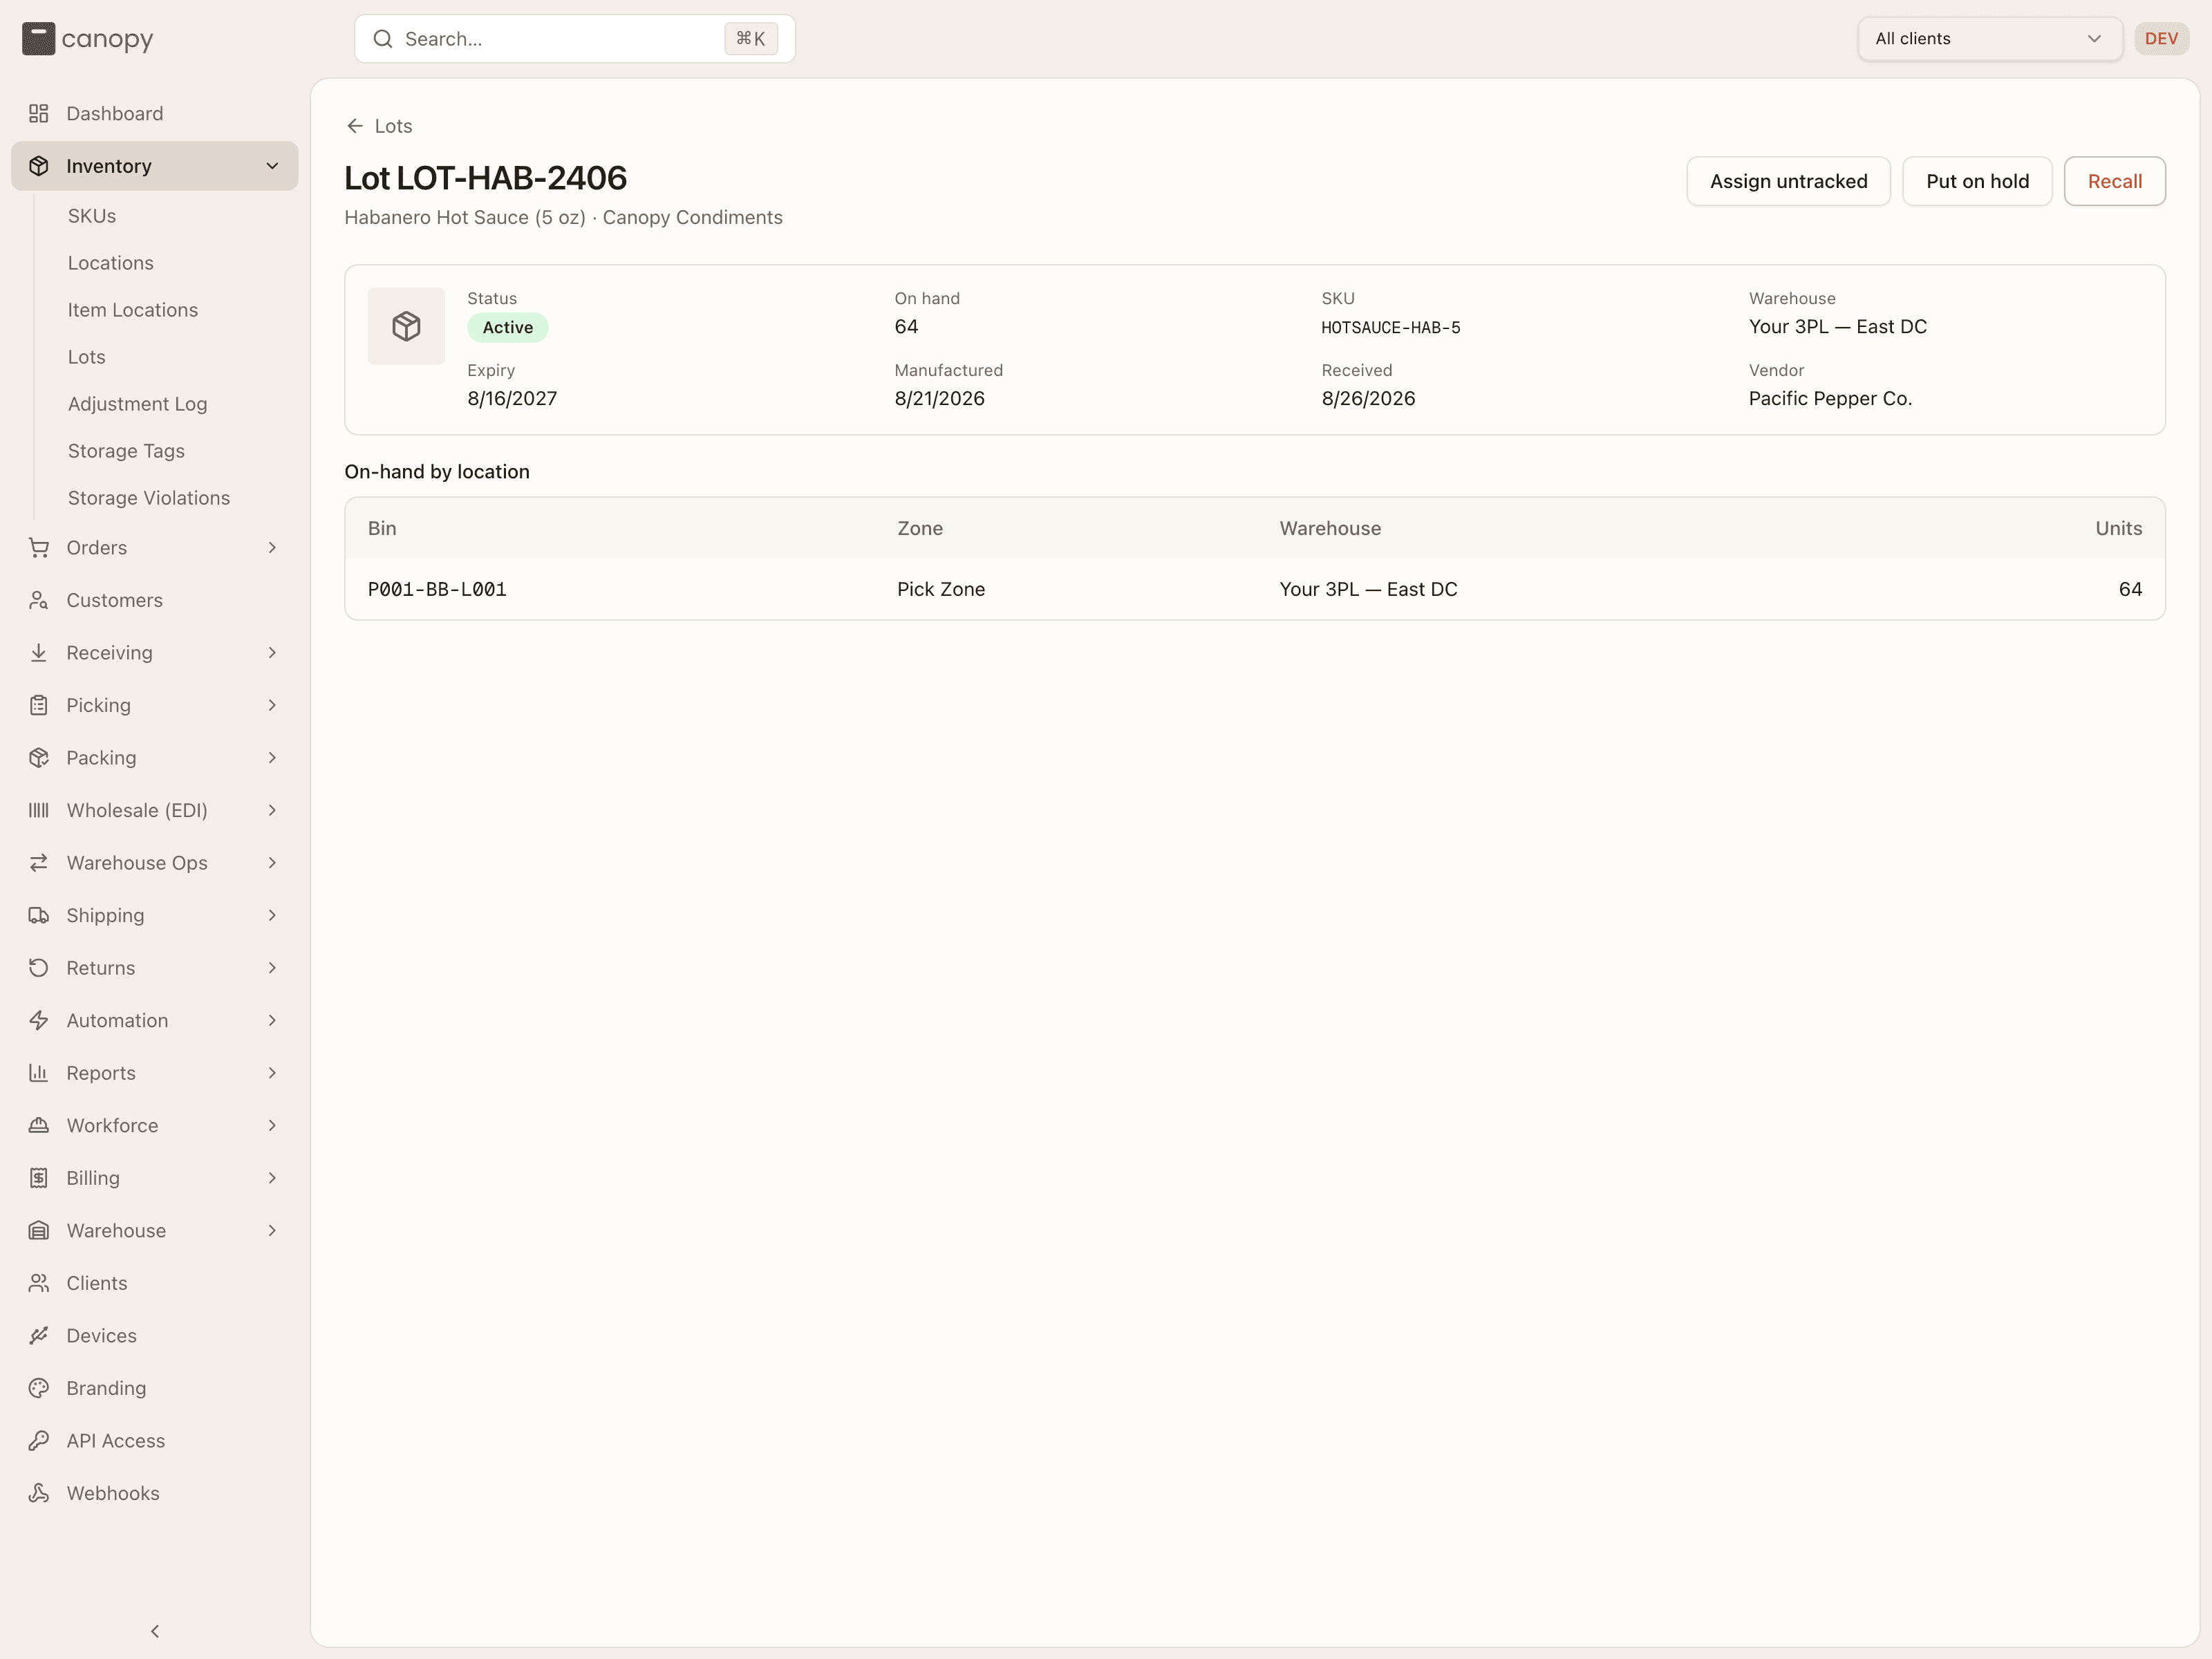The image size is (2212, 1659).
Task: Click the Automation lightning icon
Action: [x=39, y=1021]
